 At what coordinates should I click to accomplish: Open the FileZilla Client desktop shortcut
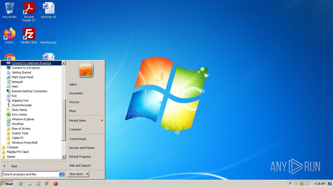pos(29,36)
